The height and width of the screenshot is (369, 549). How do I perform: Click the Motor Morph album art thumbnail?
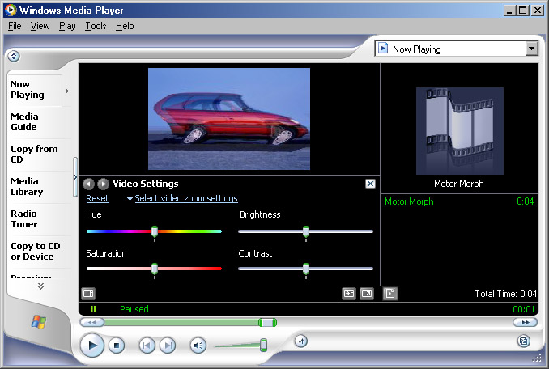459,131
